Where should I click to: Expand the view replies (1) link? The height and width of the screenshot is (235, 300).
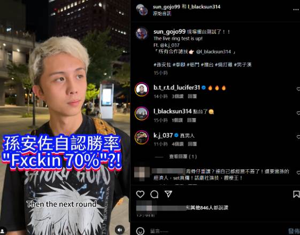[183, 156]
